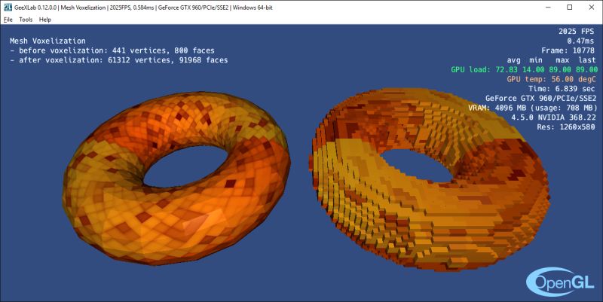Screen dimensions: 603x302
Task: Click the 'GPU load' statistics line
Action: pyautogui.click(x=525, y=69)
